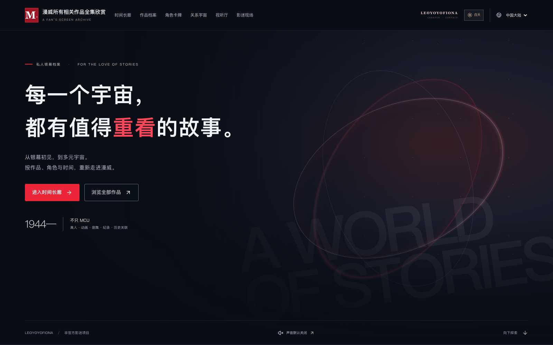
Task: Click the 不只 MCU text
Action: (80, 220)
